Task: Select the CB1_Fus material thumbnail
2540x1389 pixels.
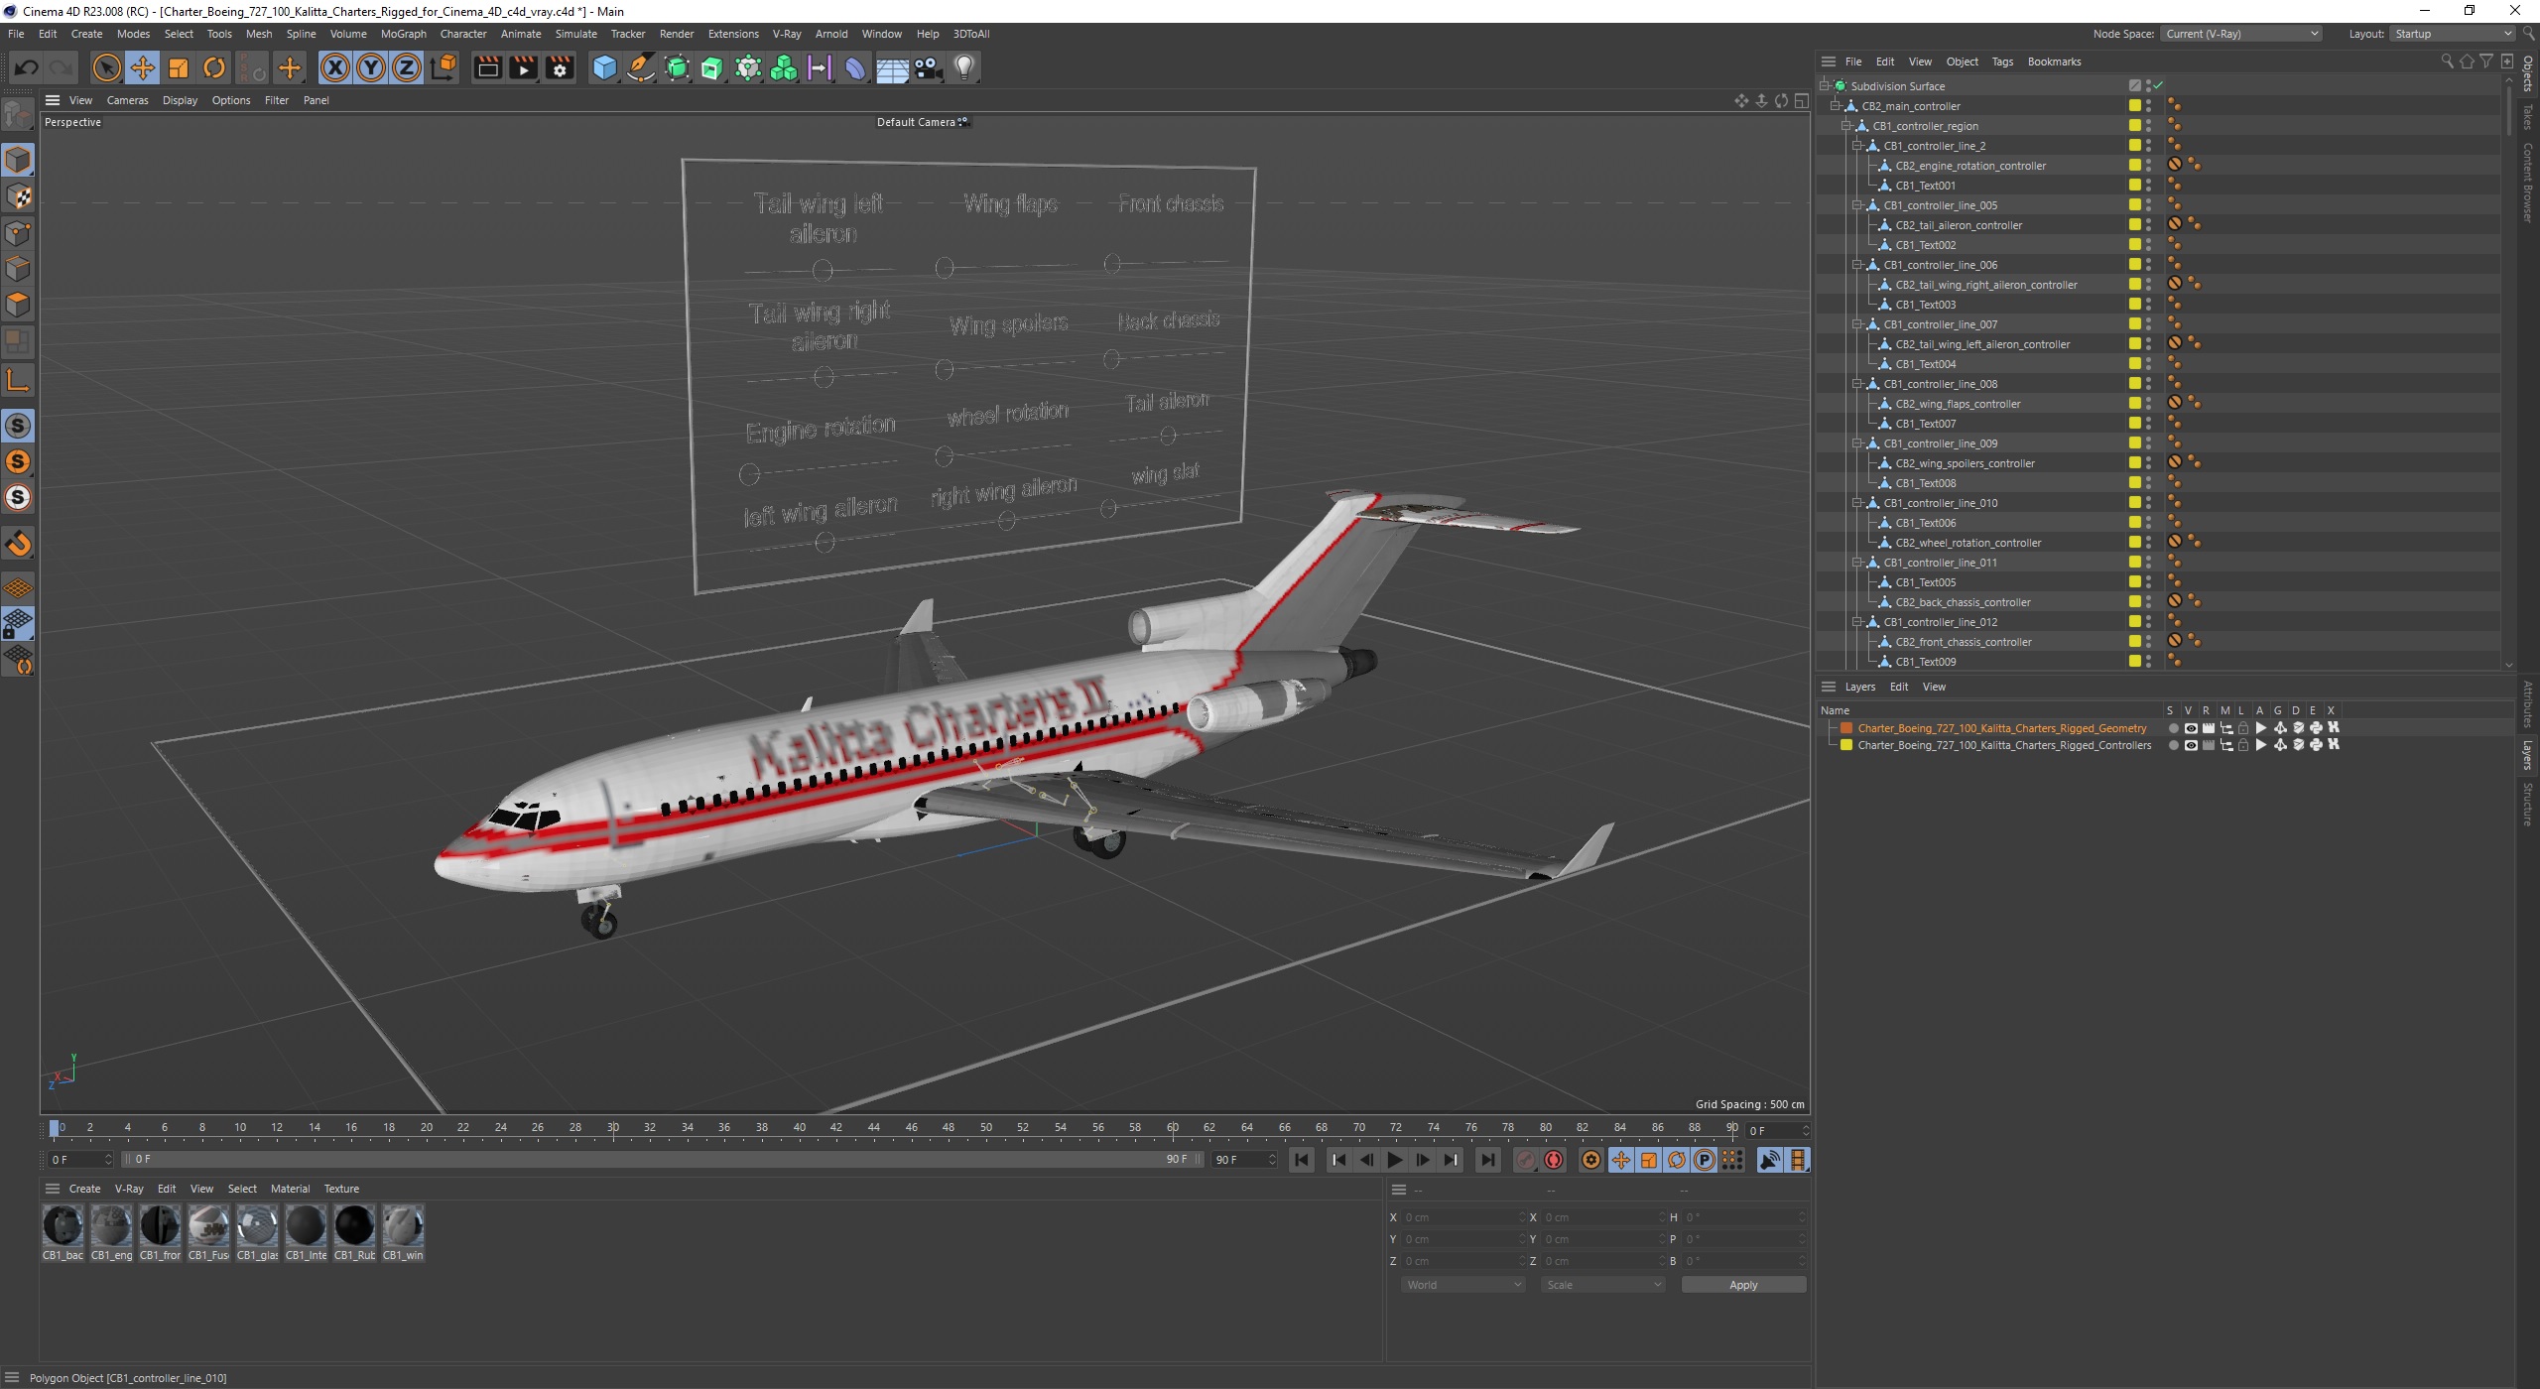Action: pyautogui.click(x=208, y=1226)
